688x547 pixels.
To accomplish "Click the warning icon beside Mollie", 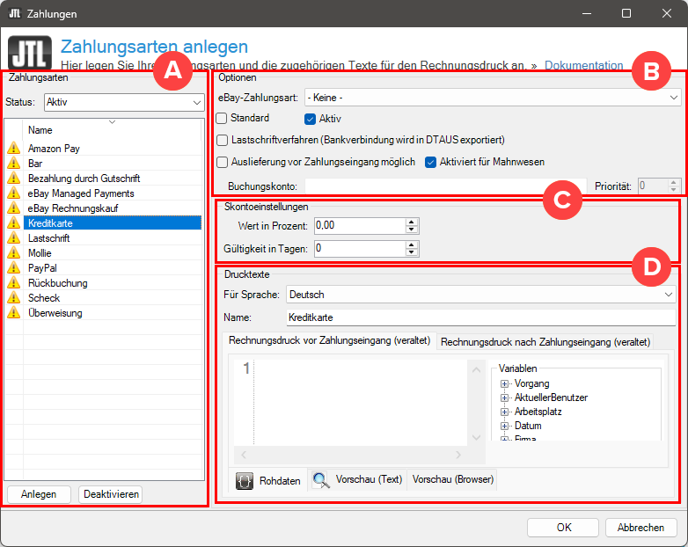I will (13, 253).
